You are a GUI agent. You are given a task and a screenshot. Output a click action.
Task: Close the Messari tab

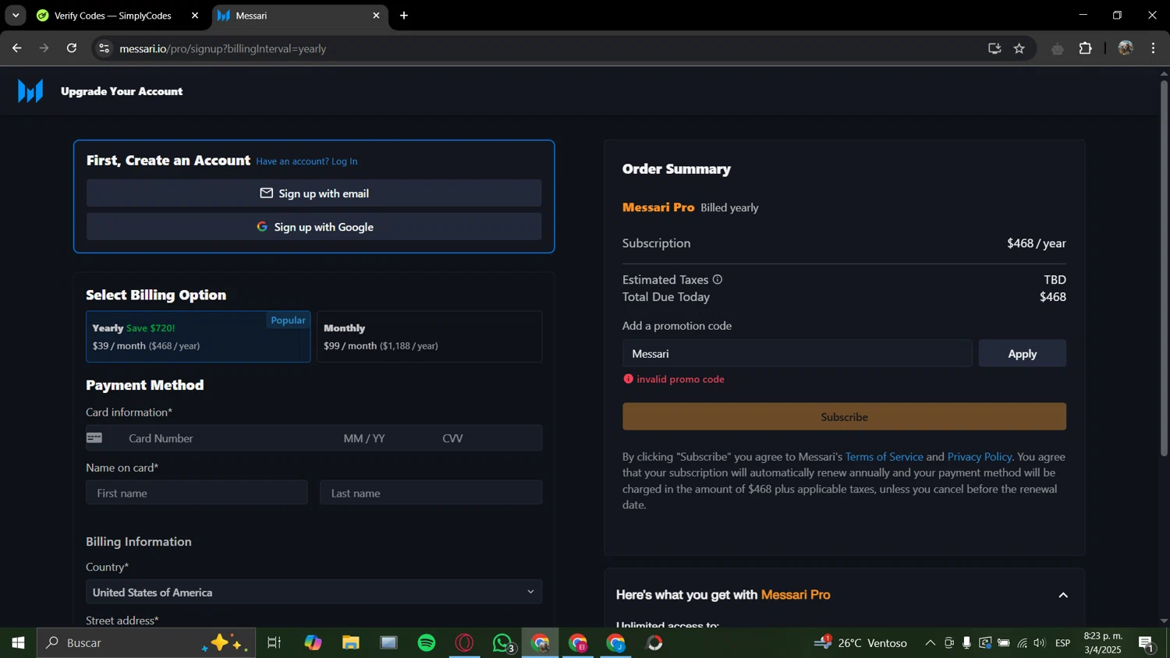tap(376, 16)
